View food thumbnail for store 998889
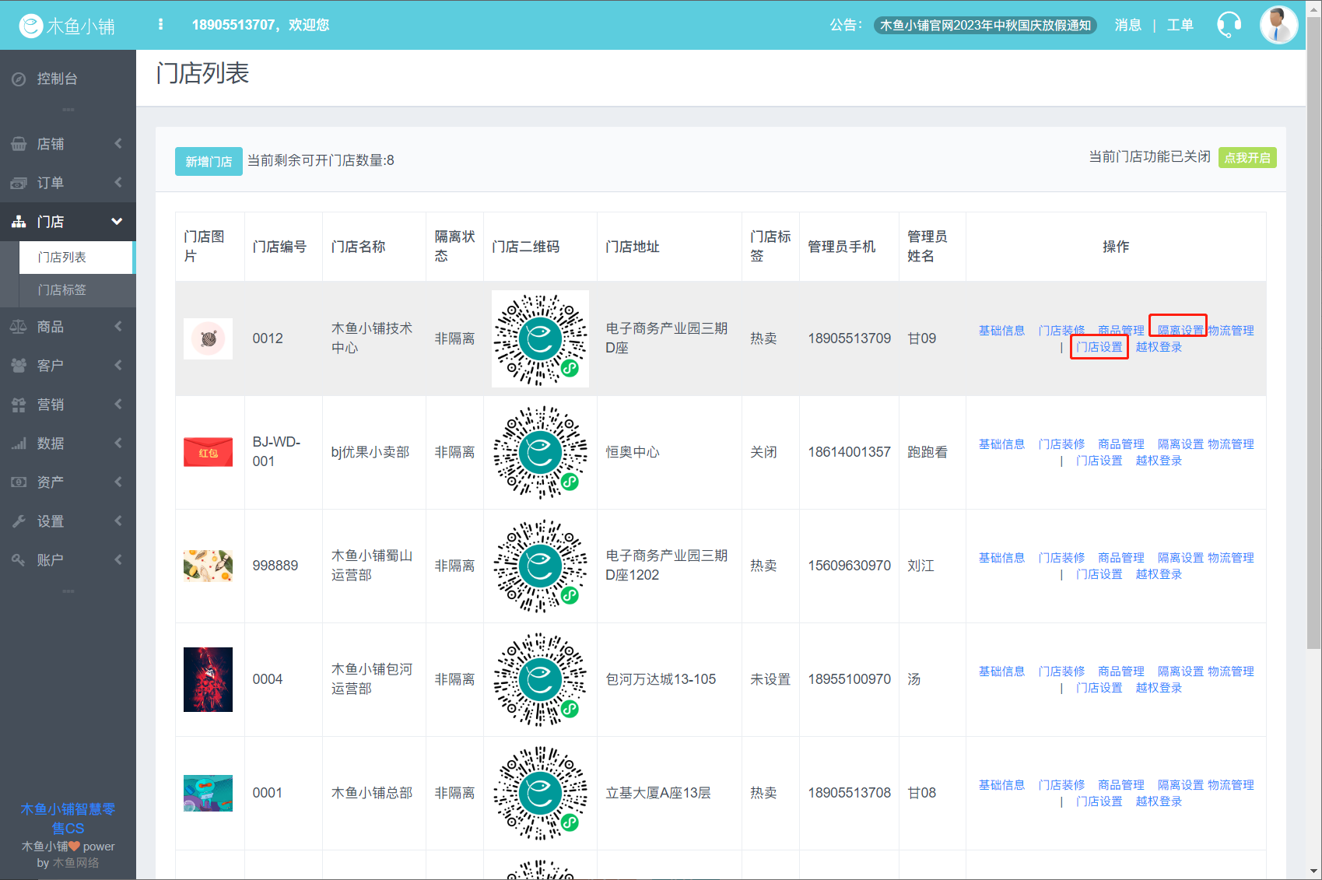 coord(208,566)
